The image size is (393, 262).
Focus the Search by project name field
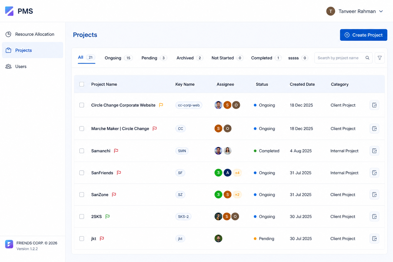tap(343, 58)
